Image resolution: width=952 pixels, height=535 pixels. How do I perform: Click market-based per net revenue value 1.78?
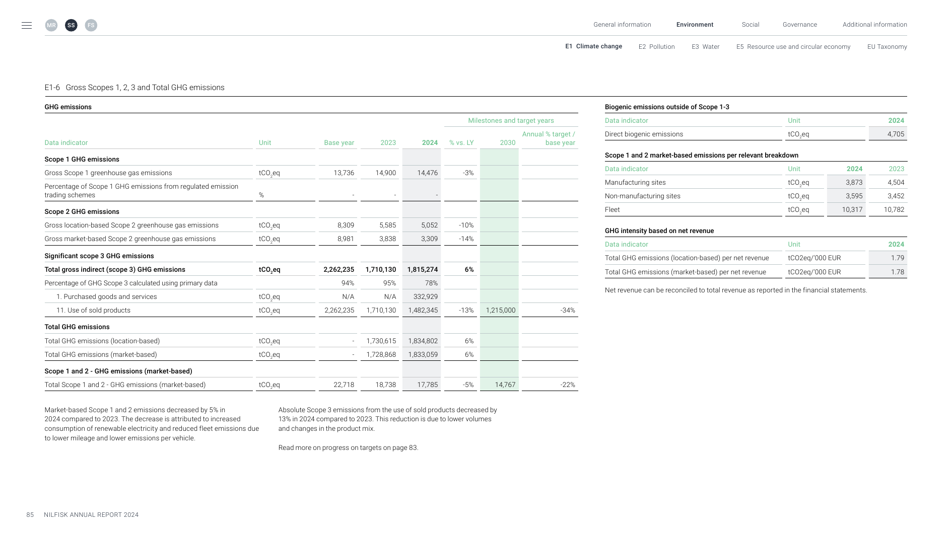tap(898, 272)
